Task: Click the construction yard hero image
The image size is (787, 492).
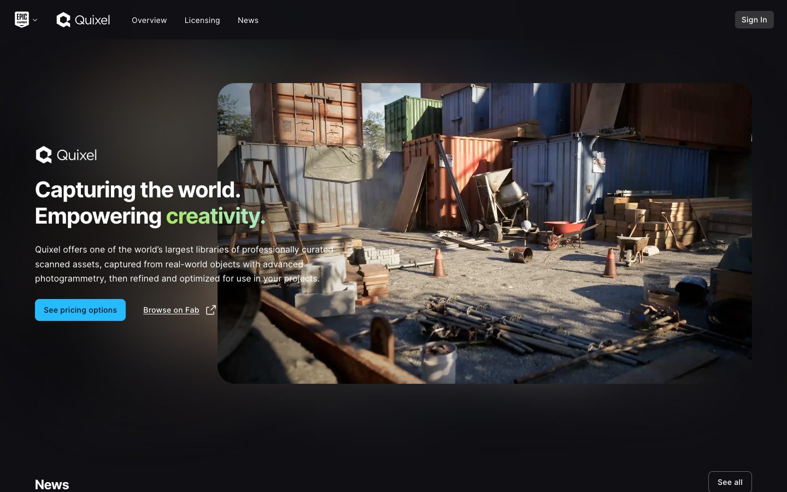Action: [x=485, y=233]
